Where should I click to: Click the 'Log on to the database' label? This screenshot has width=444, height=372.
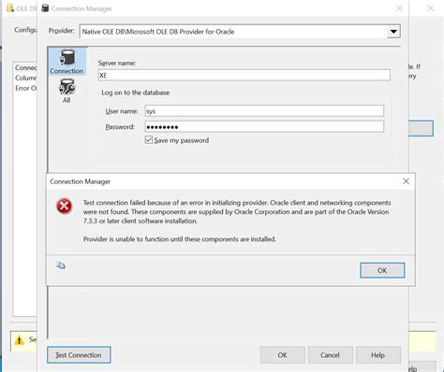(136, 93)
